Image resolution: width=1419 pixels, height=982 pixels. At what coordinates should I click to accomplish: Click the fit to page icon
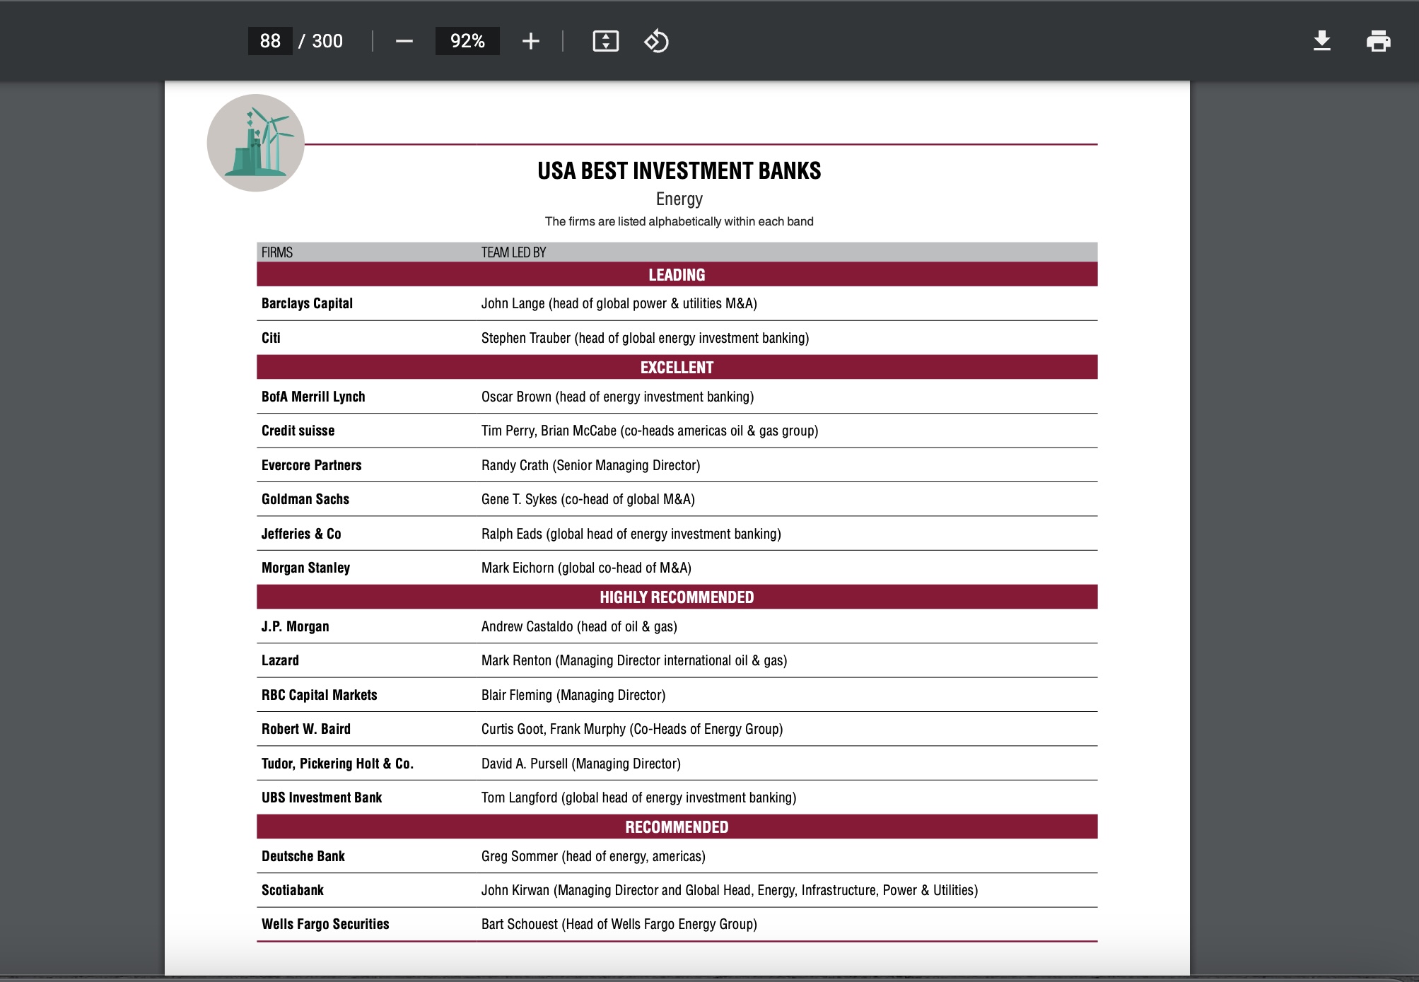[x=605, y=41]
